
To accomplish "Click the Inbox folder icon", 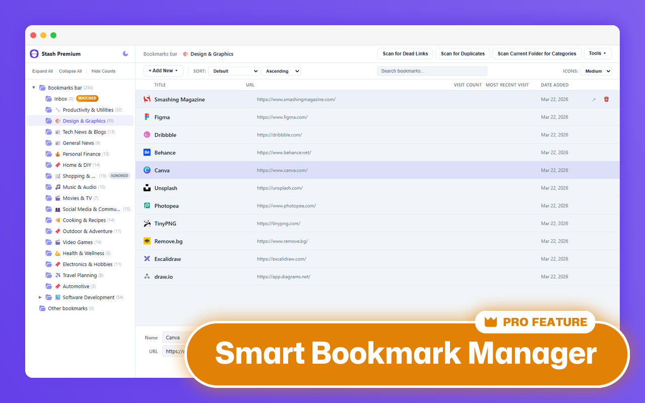I will click(49, 99).
